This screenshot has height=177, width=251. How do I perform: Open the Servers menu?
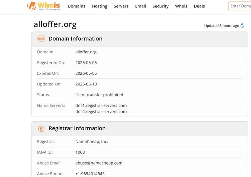click(x=121, y=6)
